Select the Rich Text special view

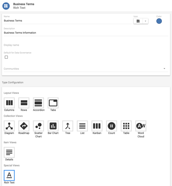[x=9, y=175]
